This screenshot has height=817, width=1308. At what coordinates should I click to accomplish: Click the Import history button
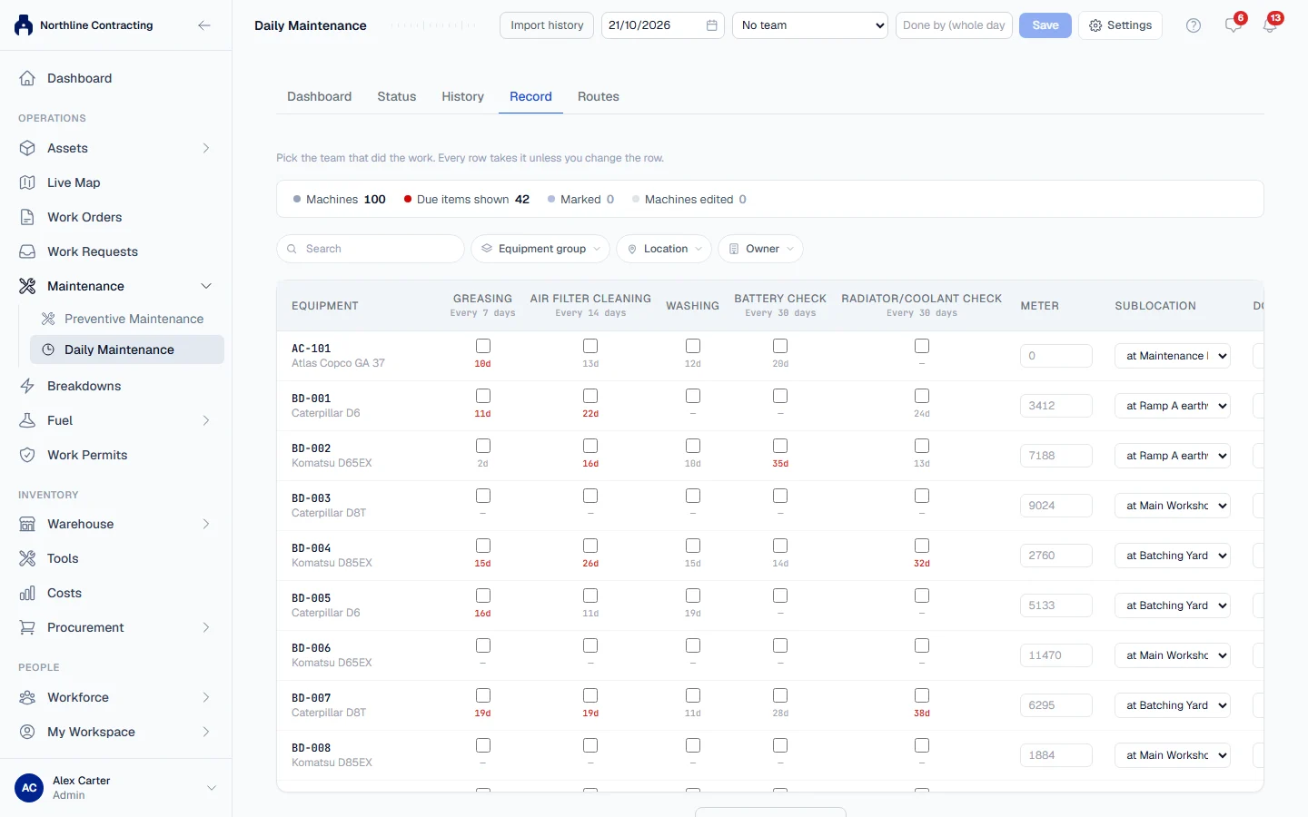(547, 25)
